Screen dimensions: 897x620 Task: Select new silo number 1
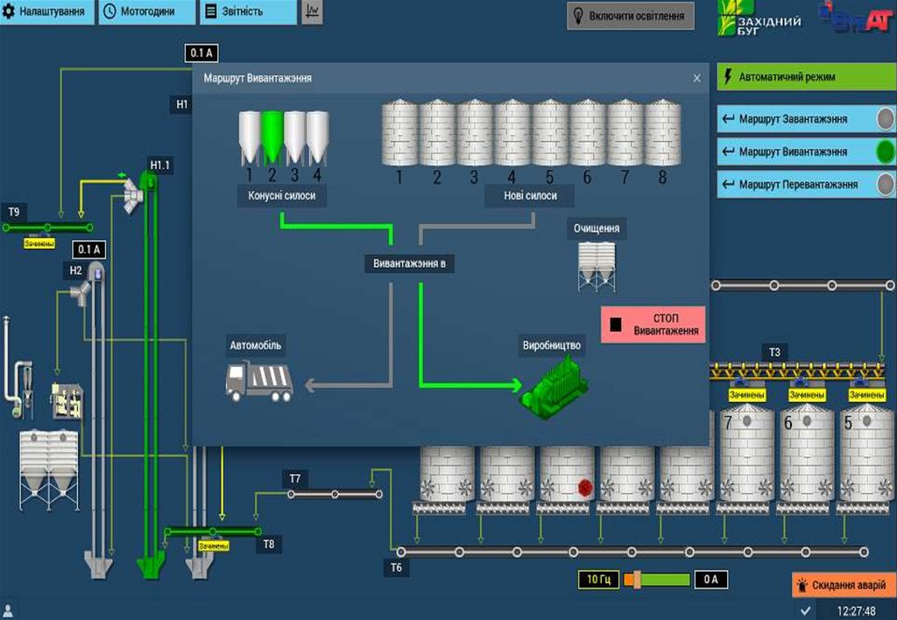(x=399, y=133)
